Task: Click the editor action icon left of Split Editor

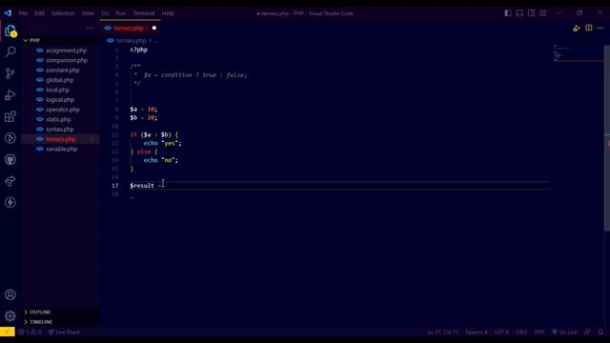Action: (x=577, y=28)
